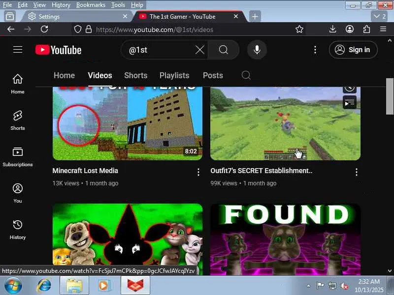Close the Settings tab
This screenshot has width=394, height=295.
click(125, 16)
